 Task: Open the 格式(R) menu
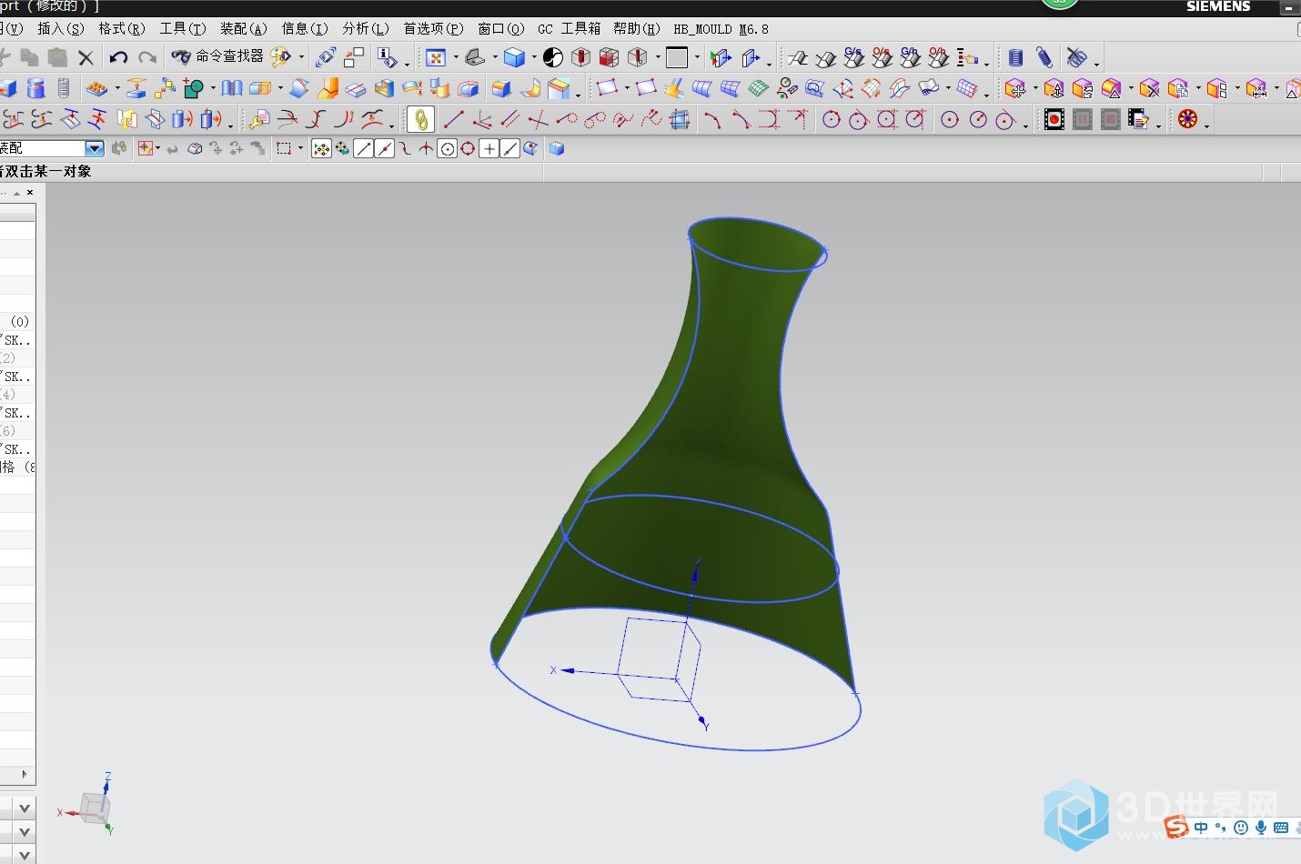pyautogui.click(x=122, y=29)
